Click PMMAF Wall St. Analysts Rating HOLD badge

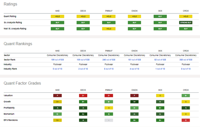109,29
